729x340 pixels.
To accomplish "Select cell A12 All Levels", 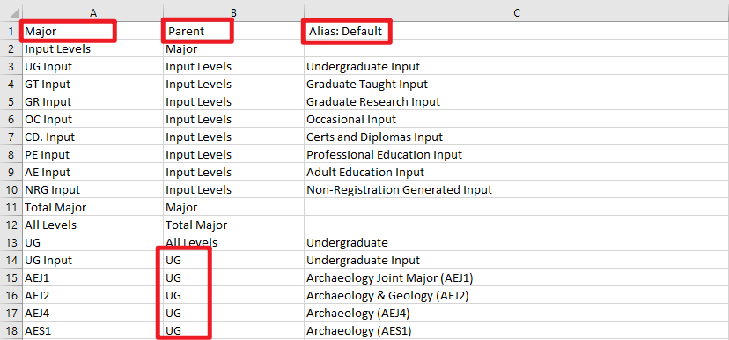I will click(x=93, y=225).
